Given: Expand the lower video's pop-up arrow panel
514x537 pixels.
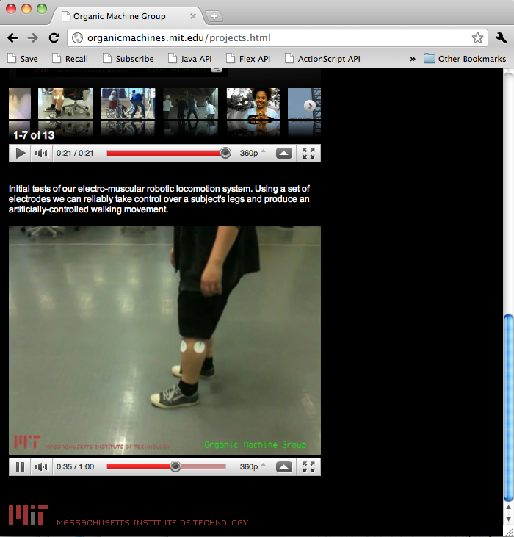Looking at the screenshot, I should [284, 466].
